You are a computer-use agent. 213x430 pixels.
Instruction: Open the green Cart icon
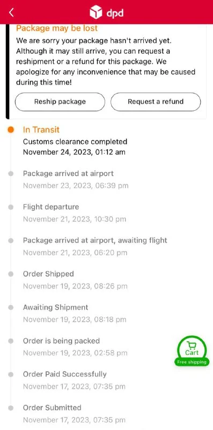click(x=192, y=349)
